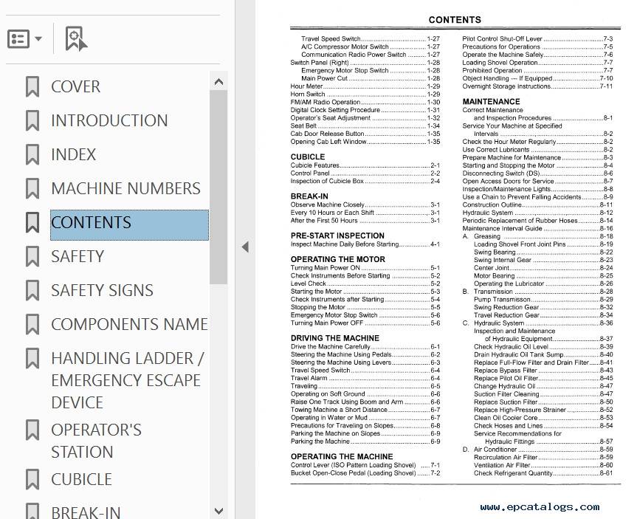Click the bookmarks panel scroll down arrow
The width and height of the screenshot is (637, 519).
218,511
